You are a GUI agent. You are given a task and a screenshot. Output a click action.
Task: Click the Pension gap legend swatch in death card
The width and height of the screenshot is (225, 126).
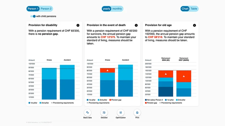pos(110,100)
